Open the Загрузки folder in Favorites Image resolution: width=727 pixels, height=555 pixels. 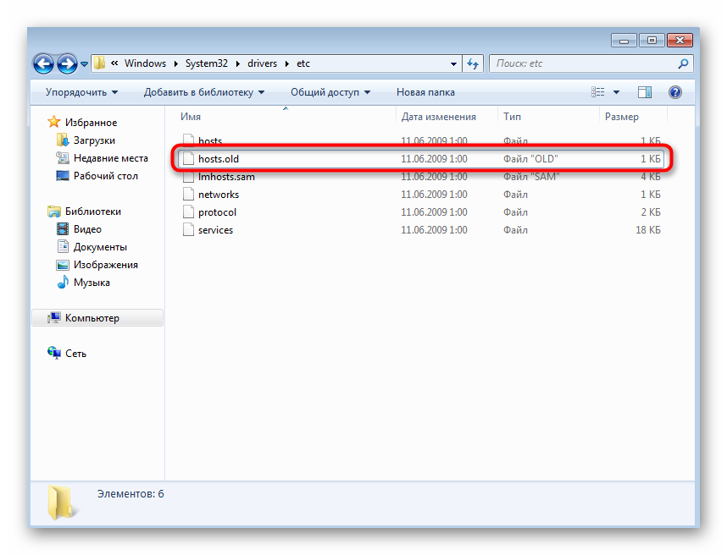click(94, 140)
